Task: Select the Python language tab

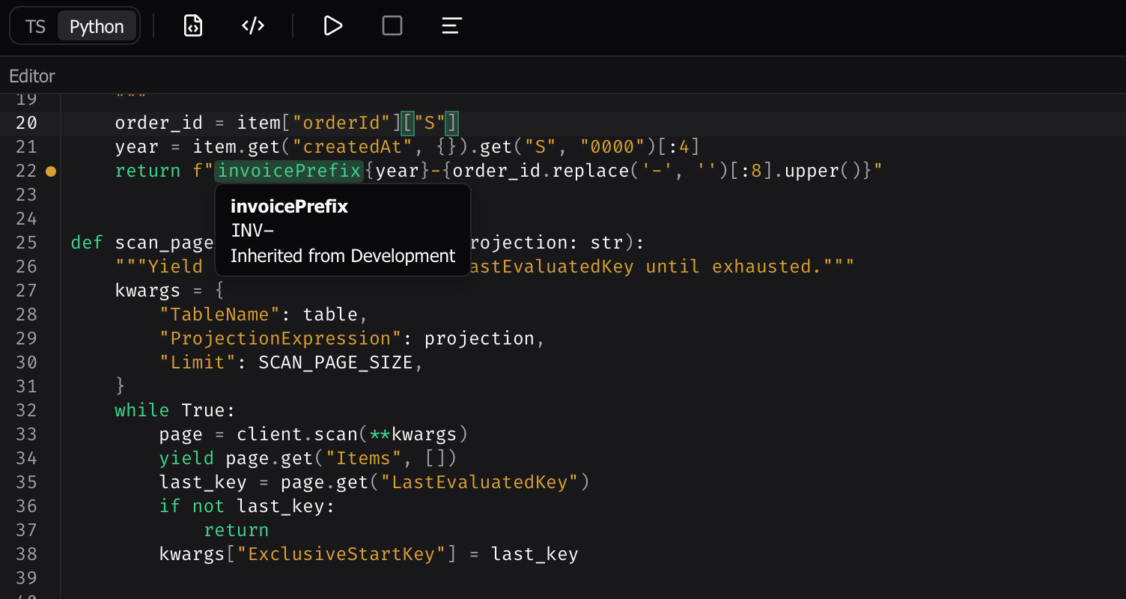Action: tap(97, 26)
